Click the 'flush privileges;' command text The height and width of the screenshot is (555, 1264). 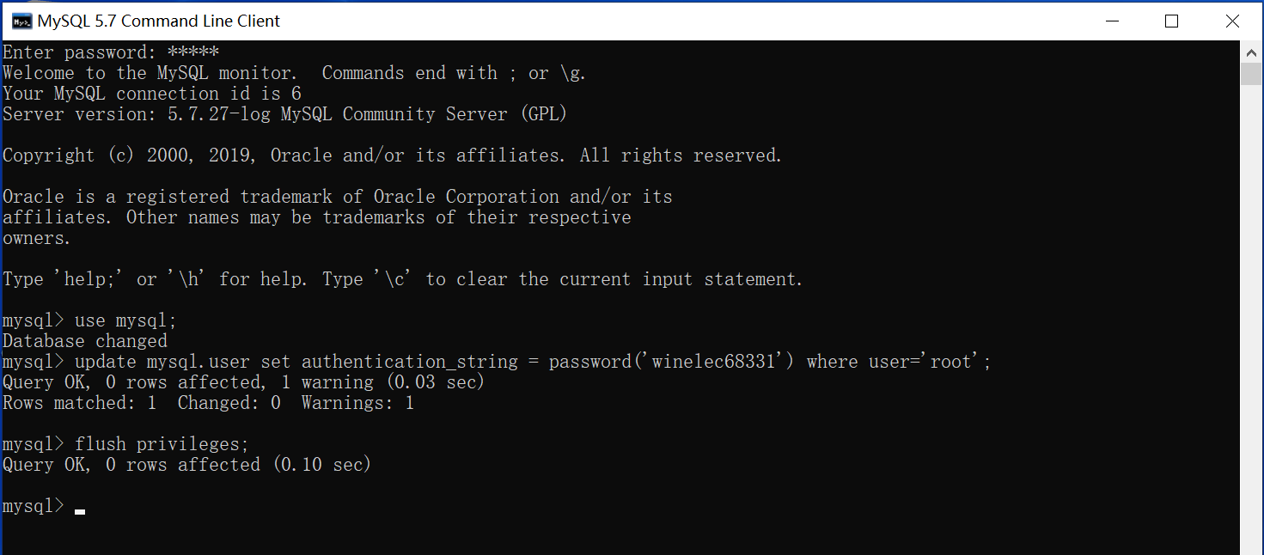[163, 443]
